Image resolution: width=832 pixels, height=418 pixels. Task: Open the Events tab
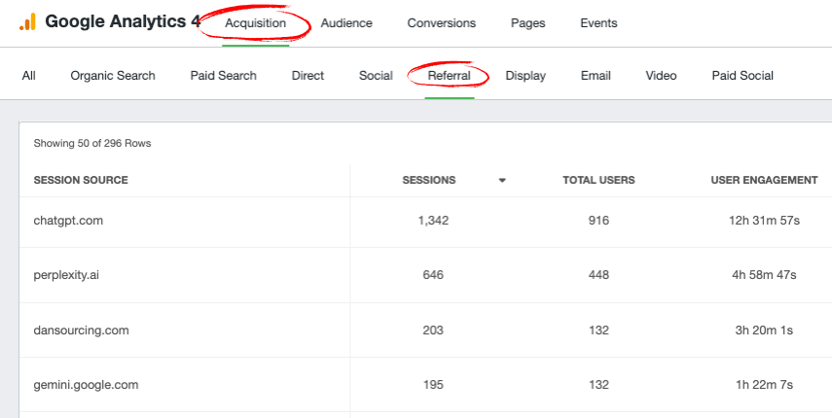(598, 23)
